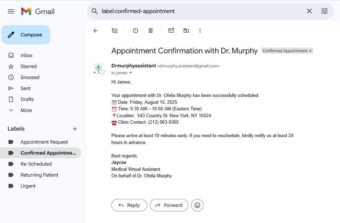Remove label icon in the email toolbar
The height and width of the screenshot is (223, 340).
115,31
